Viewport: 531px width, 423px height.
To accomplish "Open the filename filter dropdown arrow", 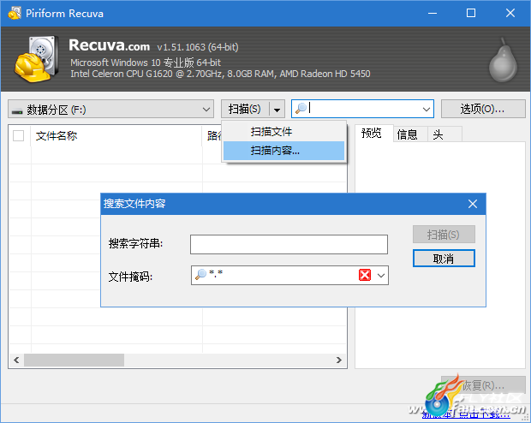I will pos(426,109).
